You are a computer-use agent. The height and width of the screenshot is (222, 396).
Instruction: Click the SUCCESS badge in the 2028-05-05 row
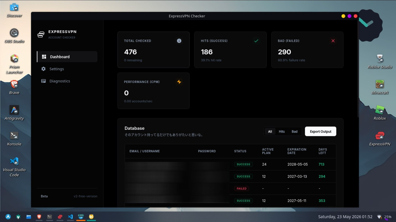[243, 164]
